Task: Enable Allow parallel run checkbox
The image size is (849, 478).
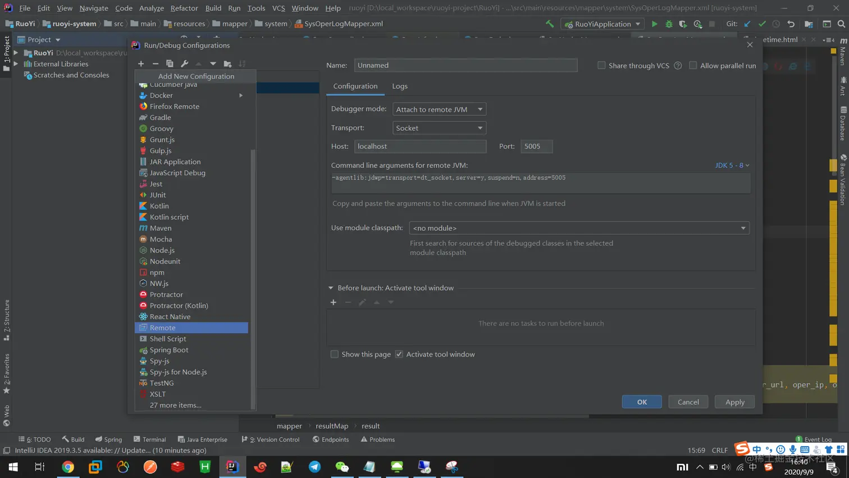Action: [693, 66]
